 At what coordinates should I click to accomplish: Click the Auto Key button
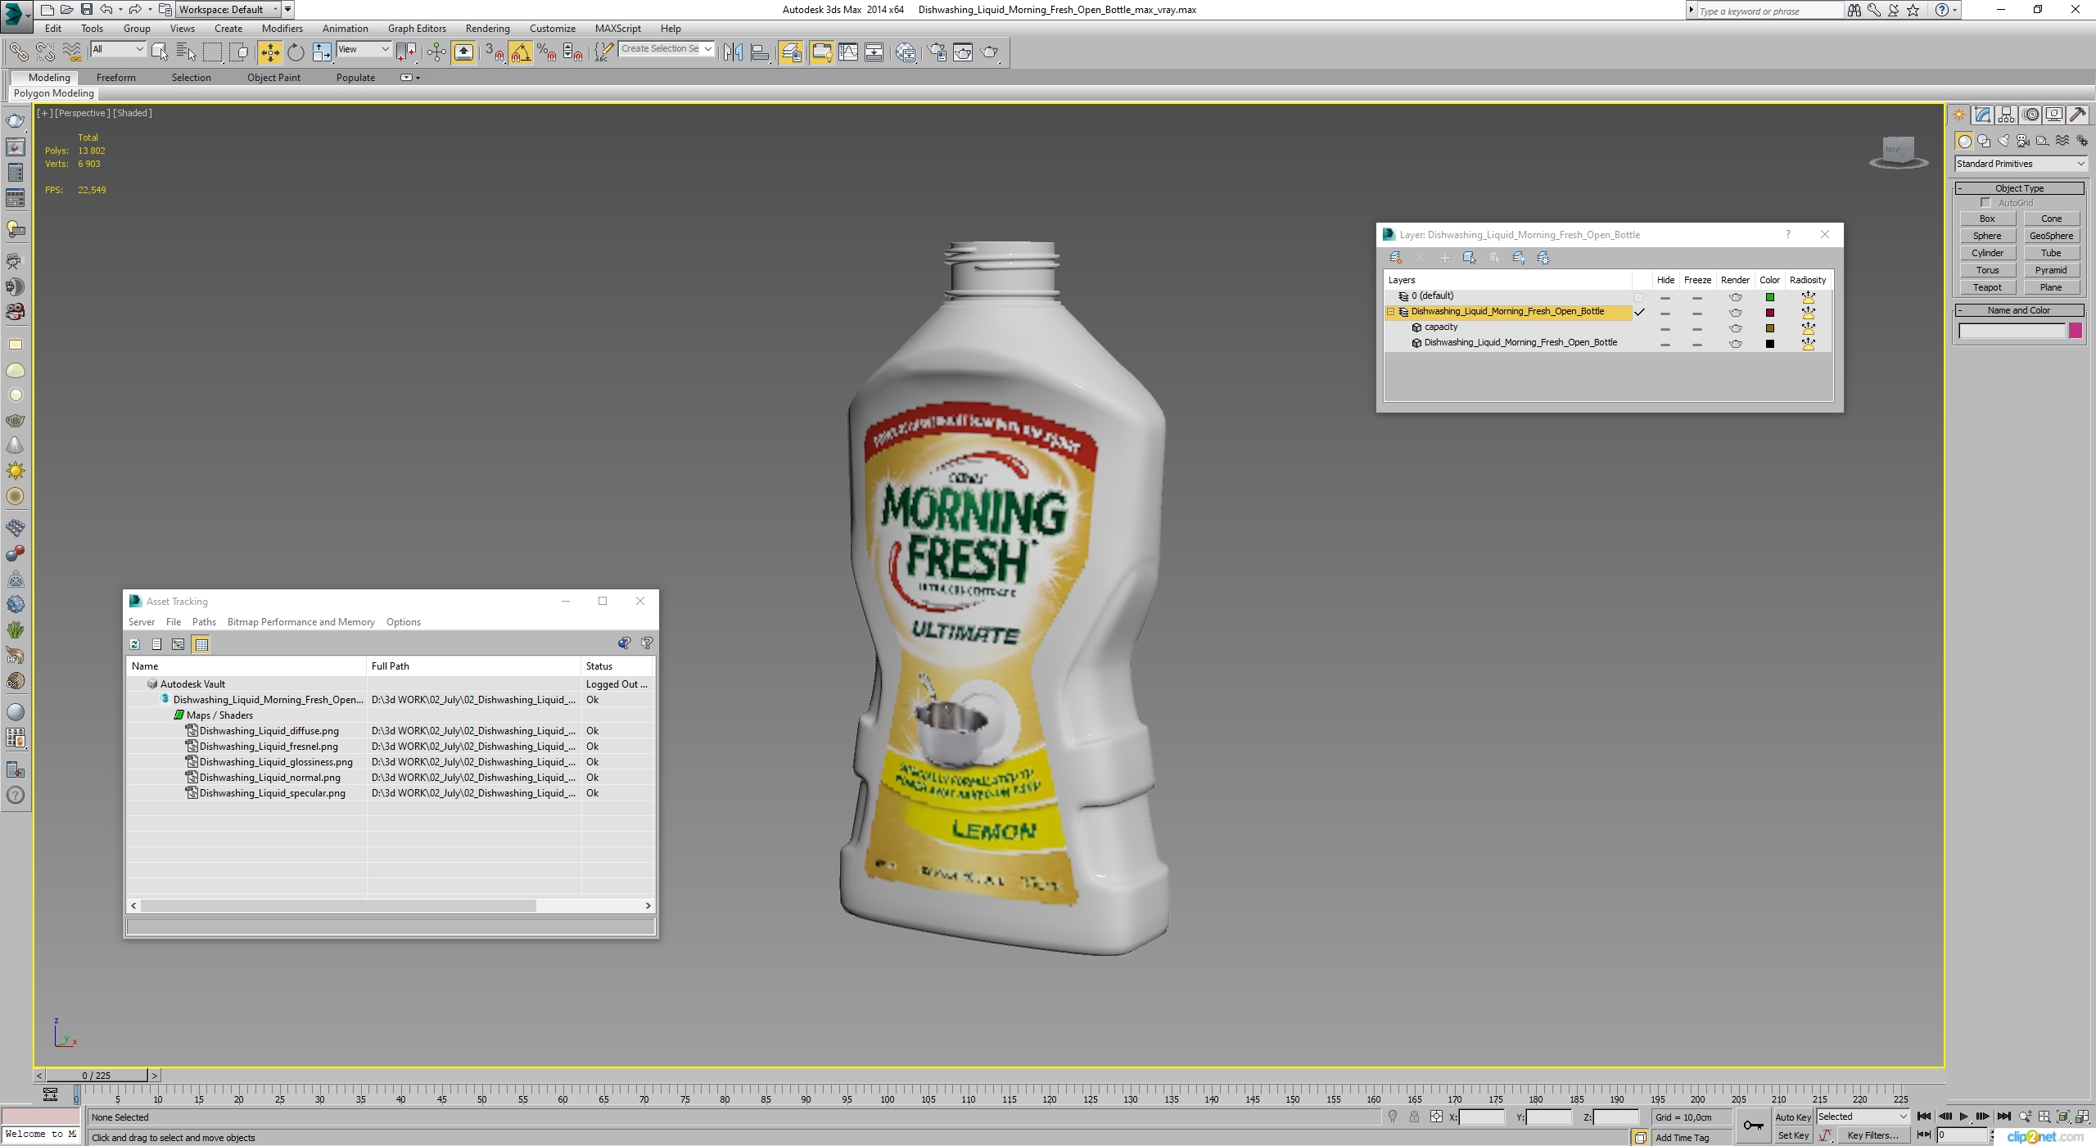[x=1792, y=1117]
